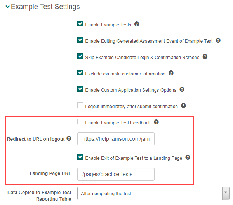Image resolution: width=233 pixels, height=205 pixels.
Task: Open help for Skip Example Candidate Login
Action: coord(205,57)
